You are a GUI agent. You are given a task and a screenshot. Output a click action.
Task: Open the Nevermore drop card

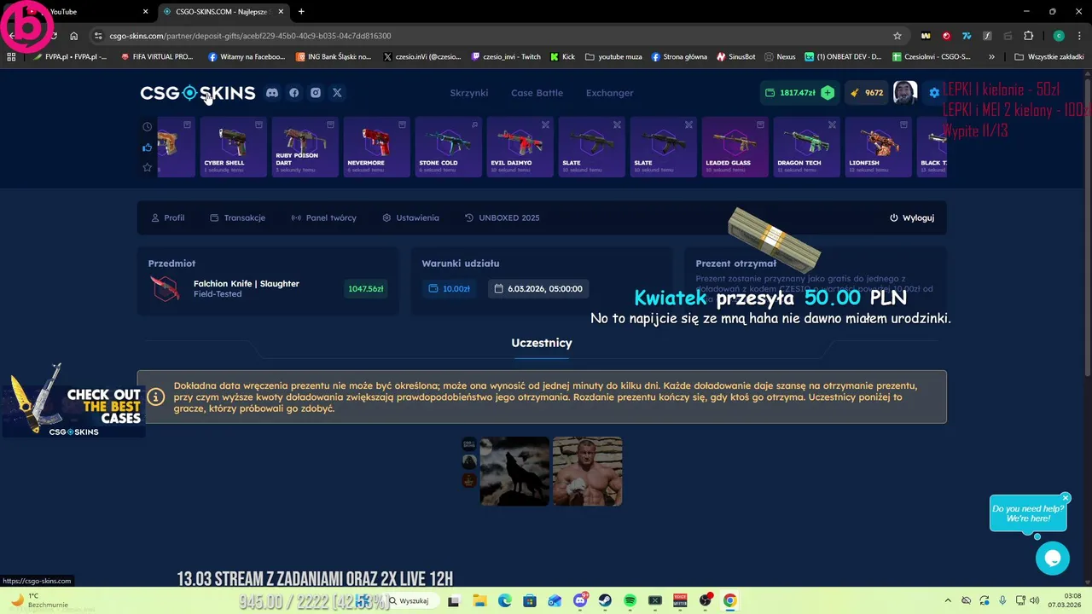[x=376, y=148]
